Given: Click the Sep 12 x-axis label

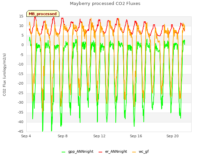Looking at the screenshot, I should pyautogui.click(x=99, y=136).
